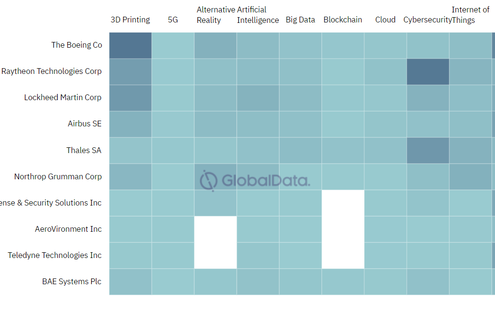Click The Boeing Co row label
This screenshot has height=309, width=495.
tap(77, 45)
